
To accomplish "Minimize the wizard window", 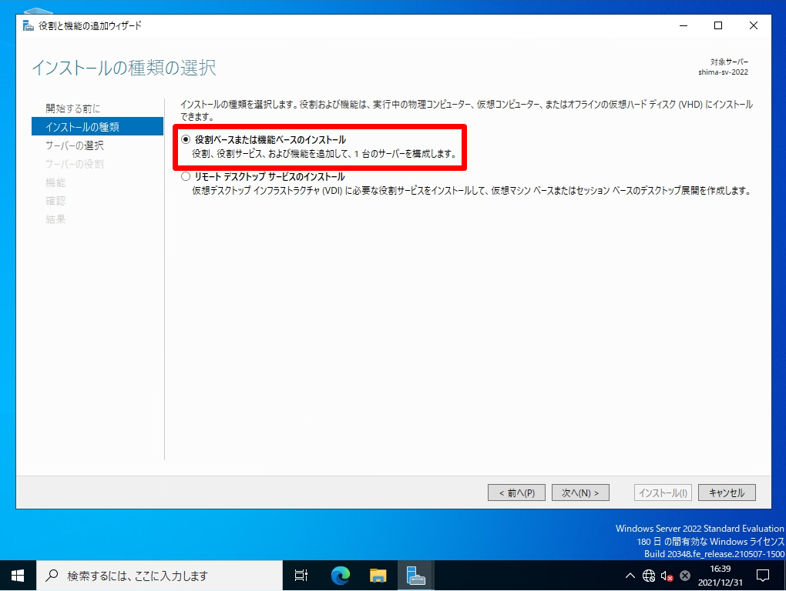I will [x=684, y=25].
